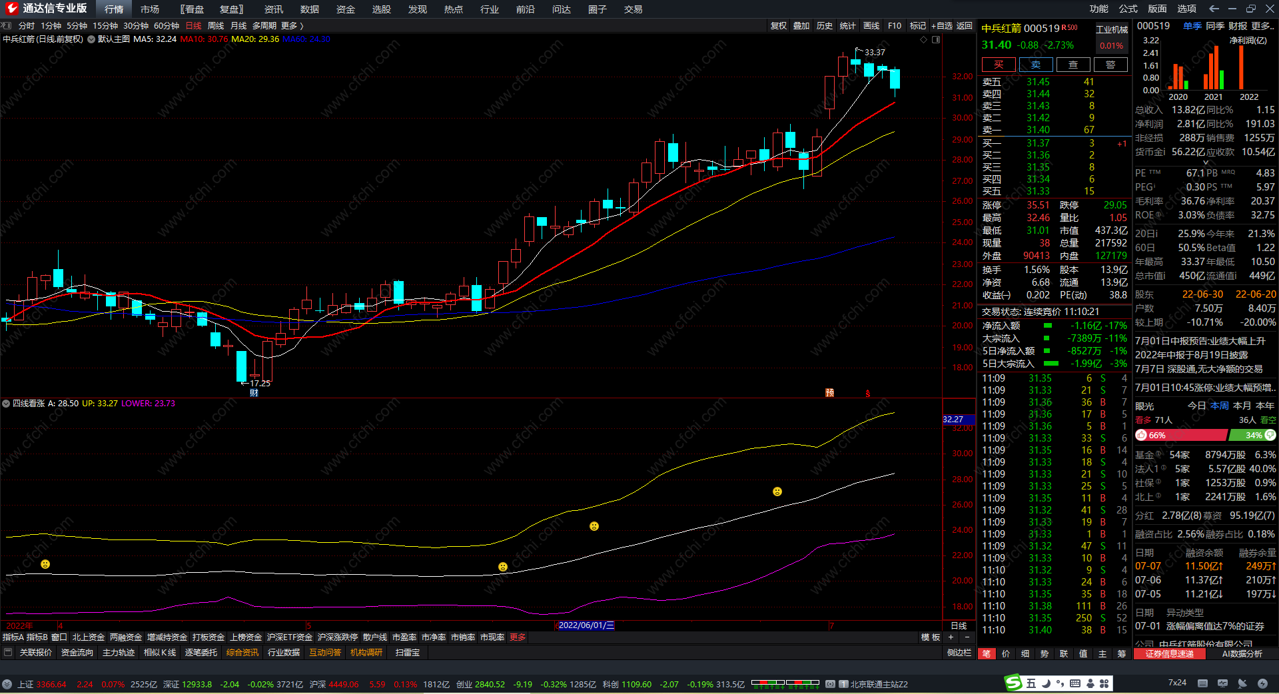Image resolution: width=1279 pixels, height=694 pixels.
Task: Open the 默认主图 dropdown arrow
Action: [x=91, y=39]
